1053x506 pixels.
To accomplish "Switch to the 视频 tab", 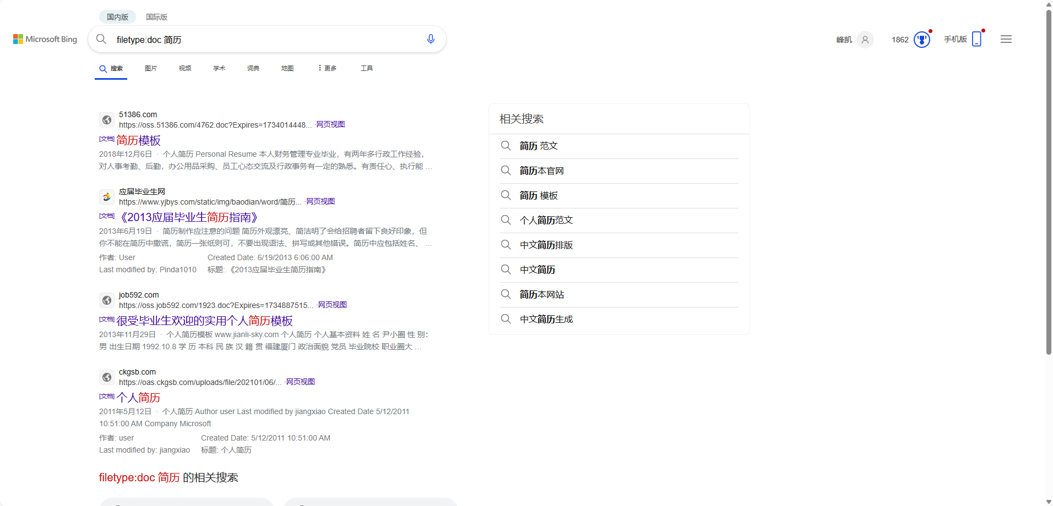I will (x=185, y=68).
